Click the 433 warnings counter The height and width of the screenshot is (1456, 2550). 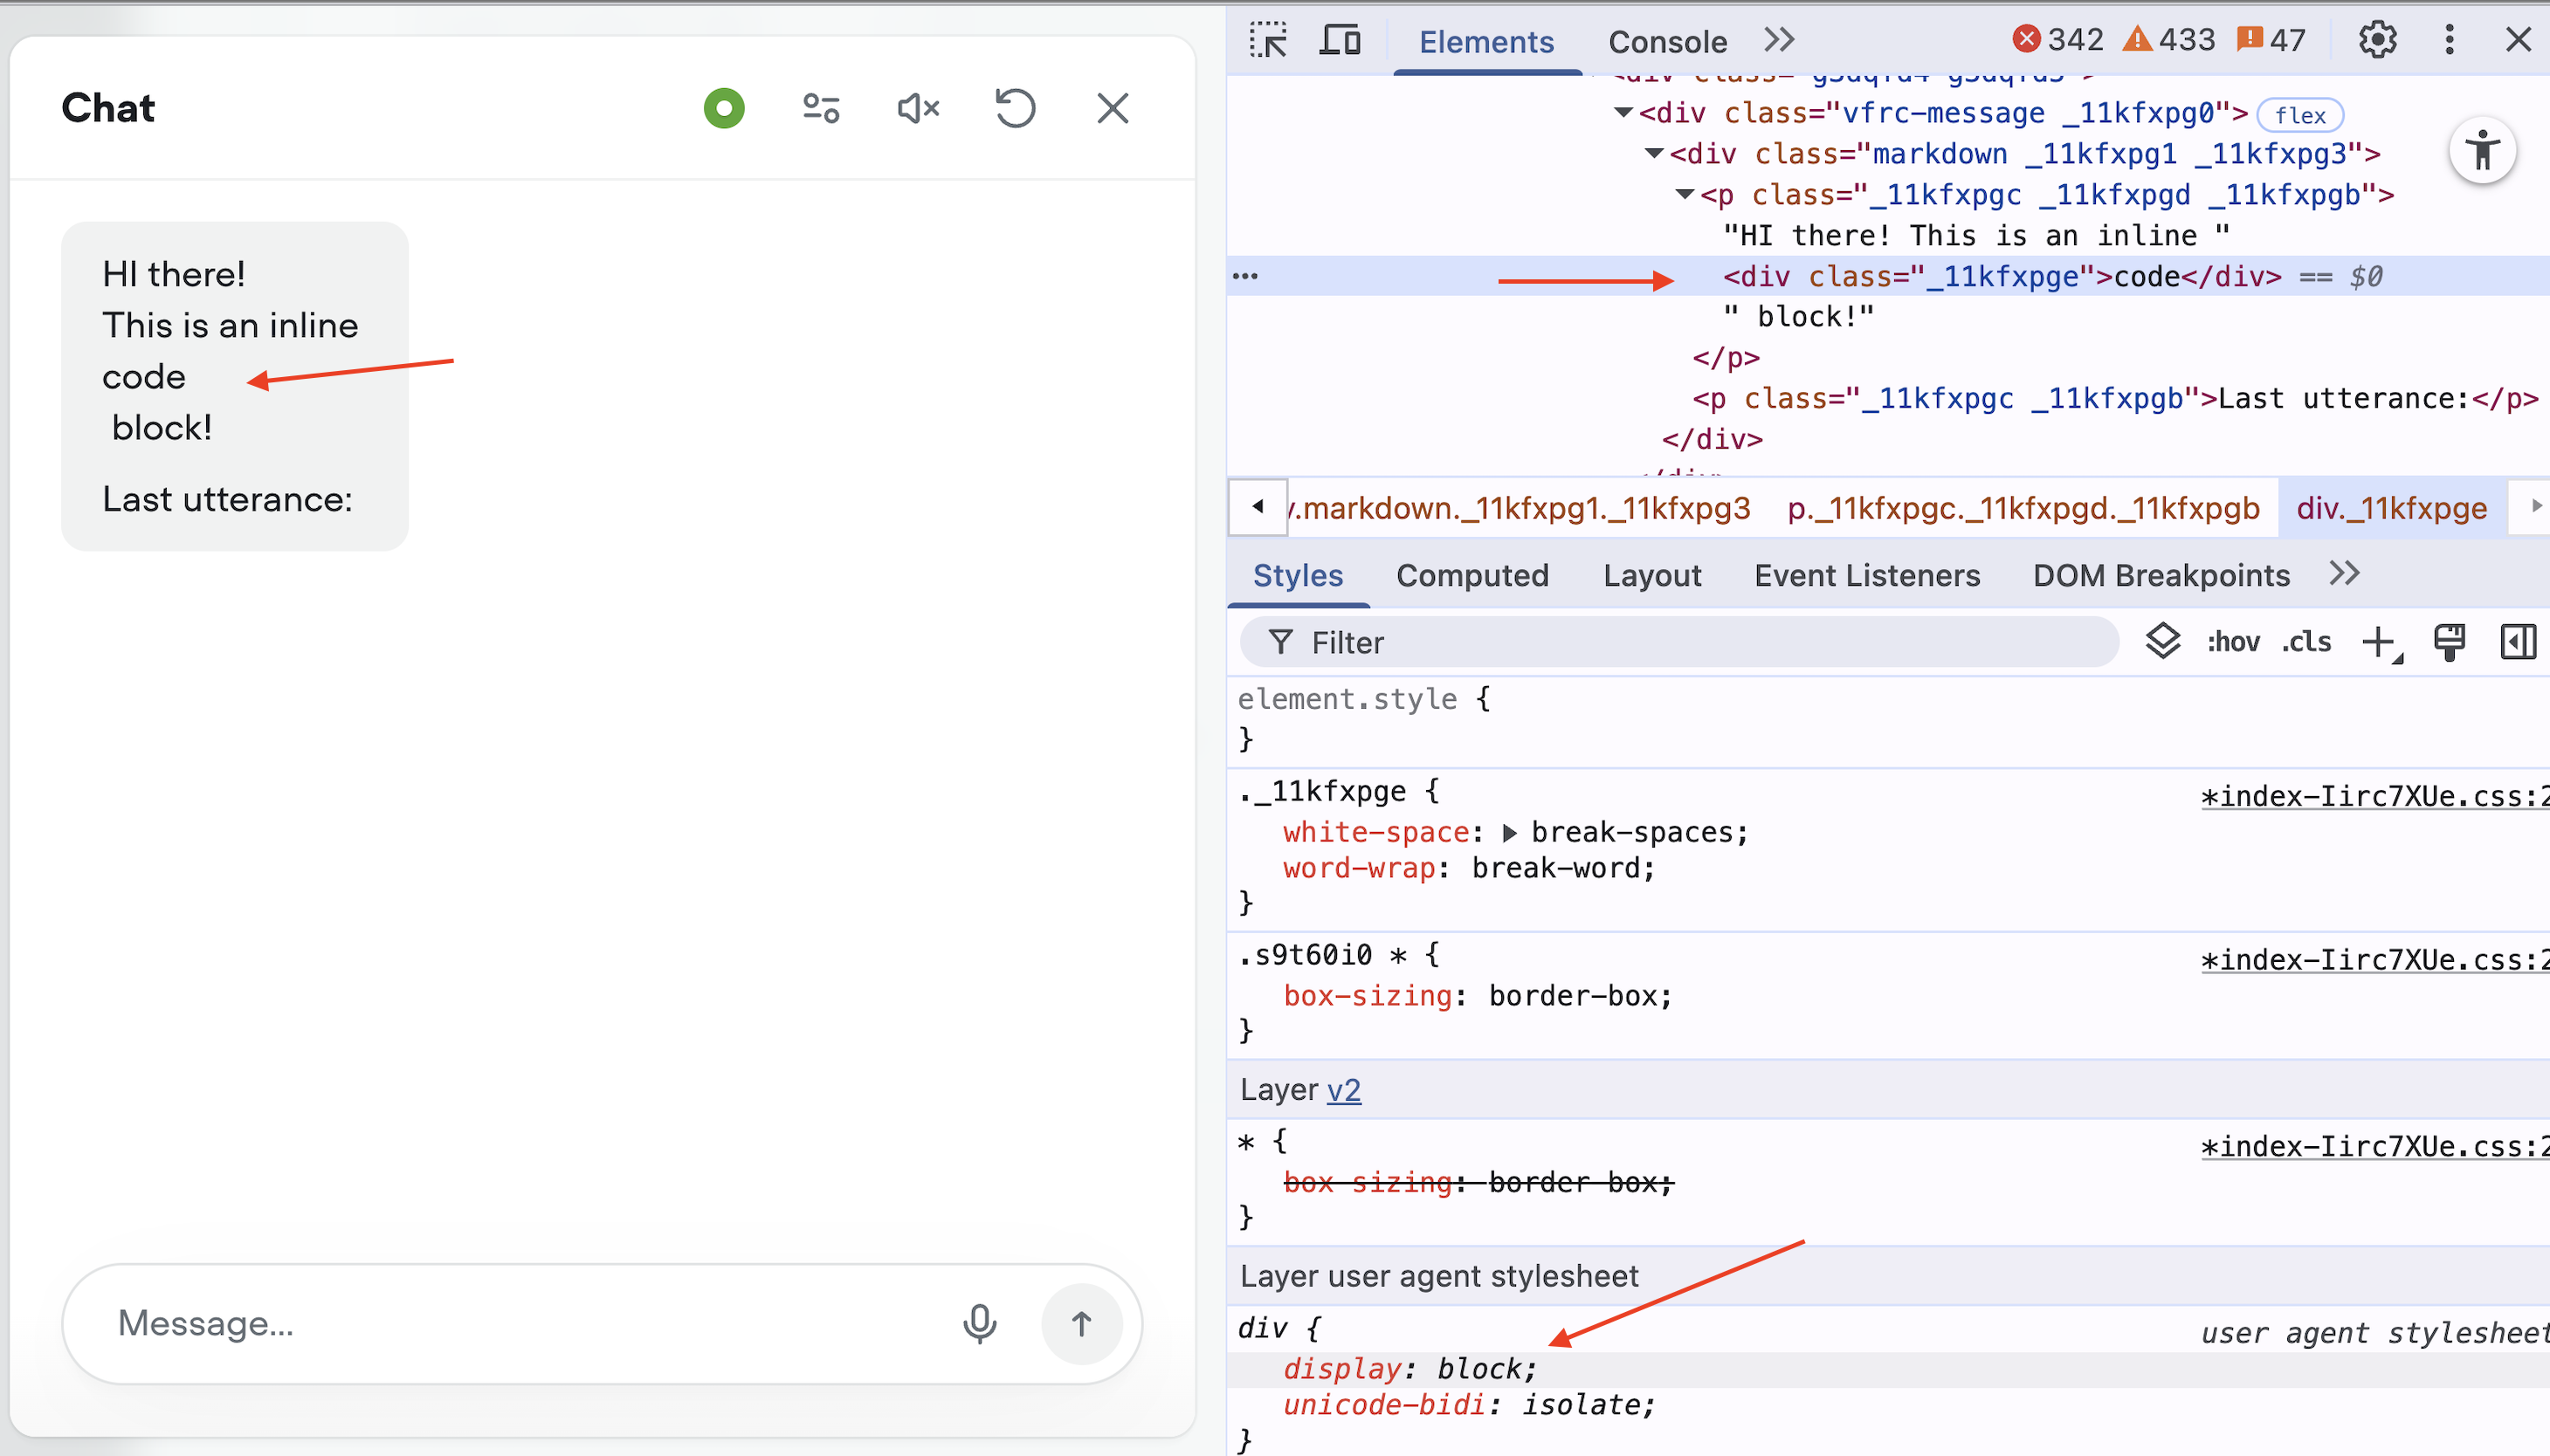(2167, 40)
